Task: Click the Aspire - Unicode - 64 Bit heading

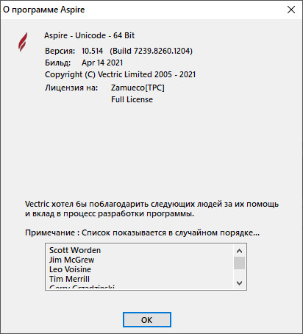Action: (x=89, y=35)
